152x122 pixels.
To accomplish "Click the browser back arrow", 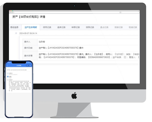I will click(10, 13).
